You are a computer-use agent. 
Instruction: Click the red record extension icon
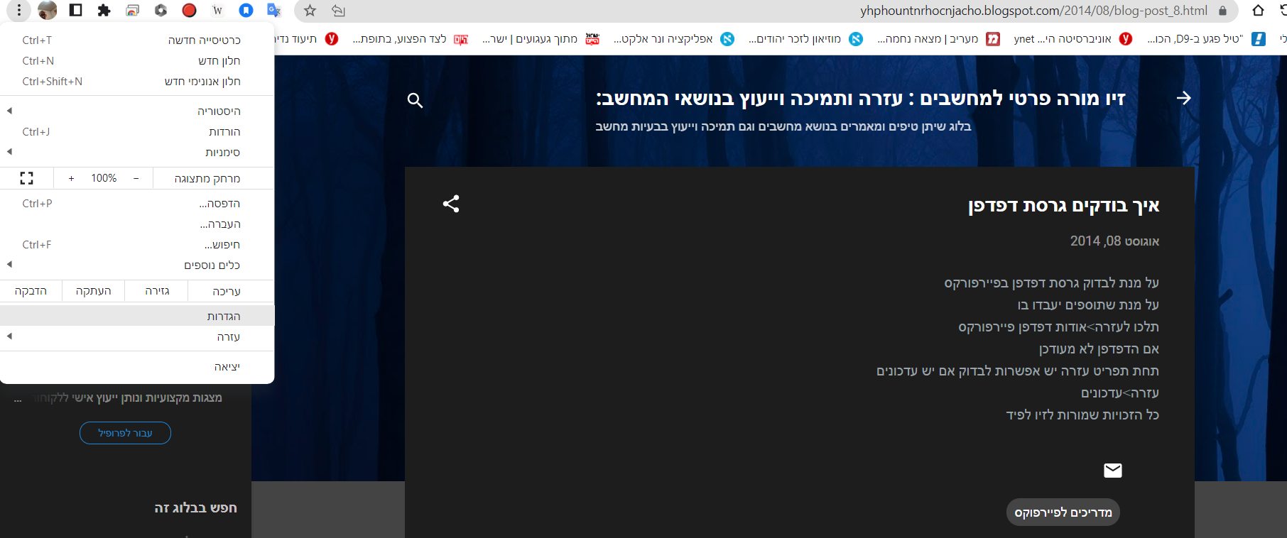[189, 11]
